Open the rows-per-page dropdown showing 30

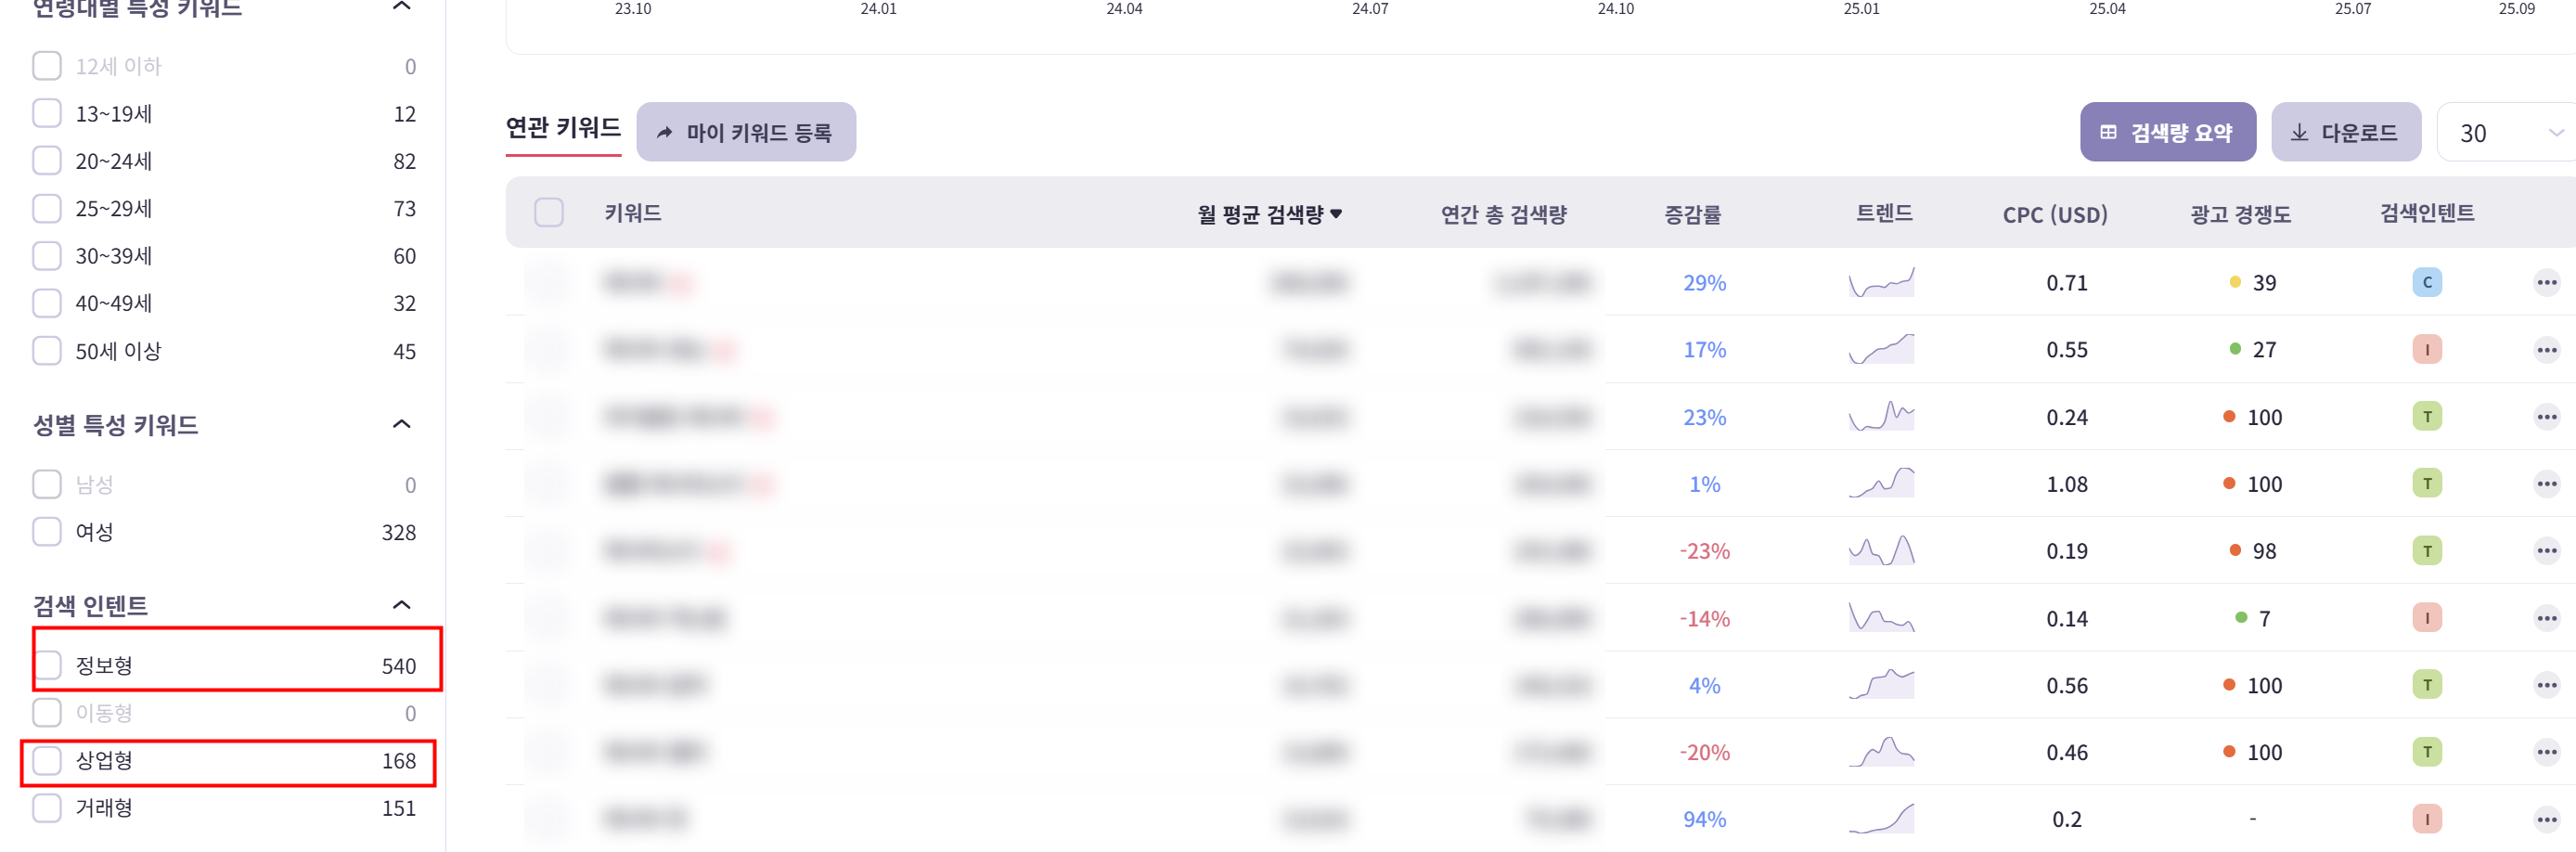coord(2510,133)
